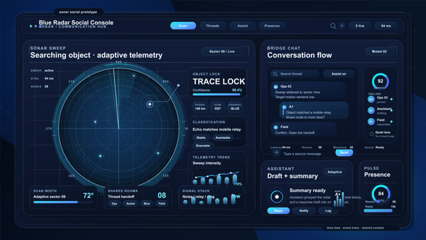Open the header search magnifier icon
The width and height of the screenshot is (426, 240).
pos(333,26)
